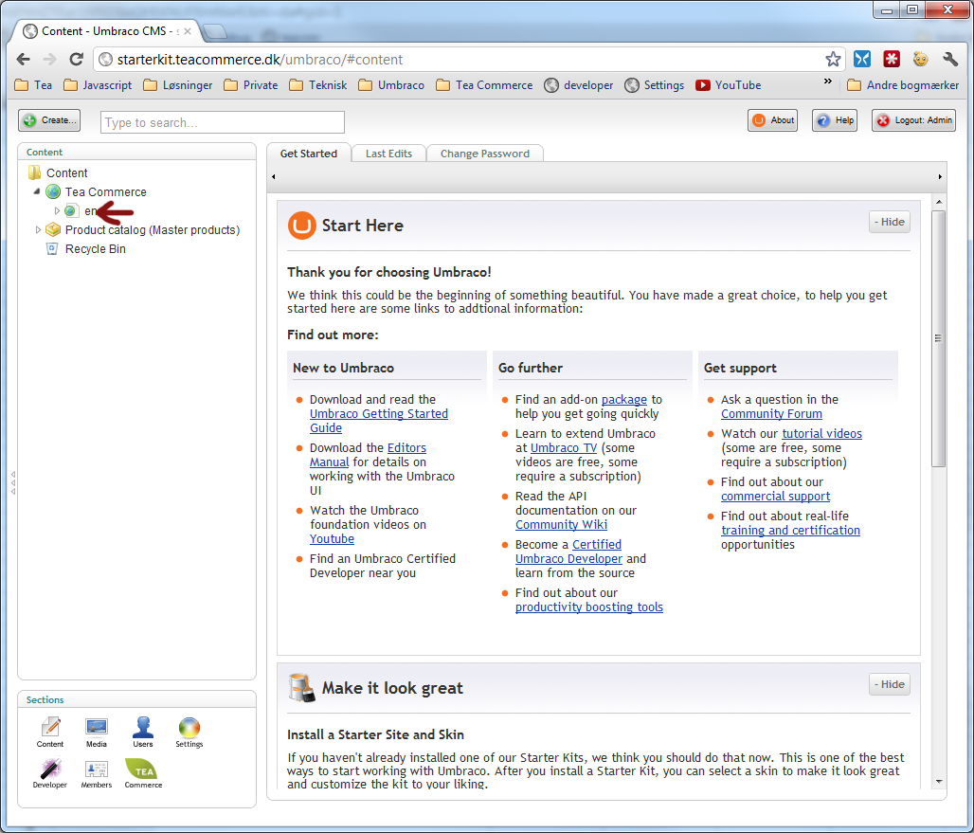Image resolution: width=974 pixels, height=833 pixels.
Task: Click the tab strip right scroll arrow
Action: point(940,177)
